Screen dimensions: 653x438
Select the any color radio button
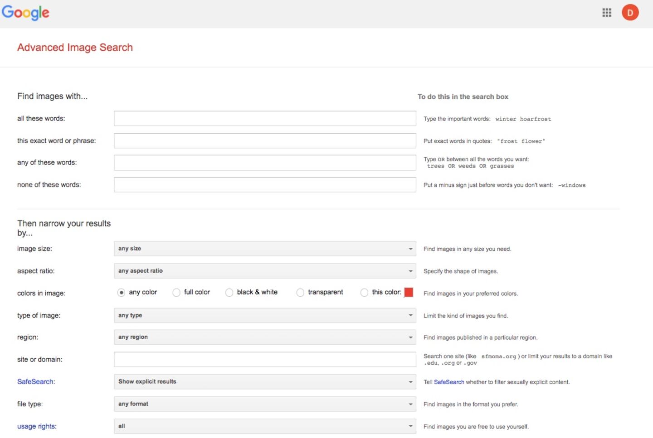[x=122, y=293]
